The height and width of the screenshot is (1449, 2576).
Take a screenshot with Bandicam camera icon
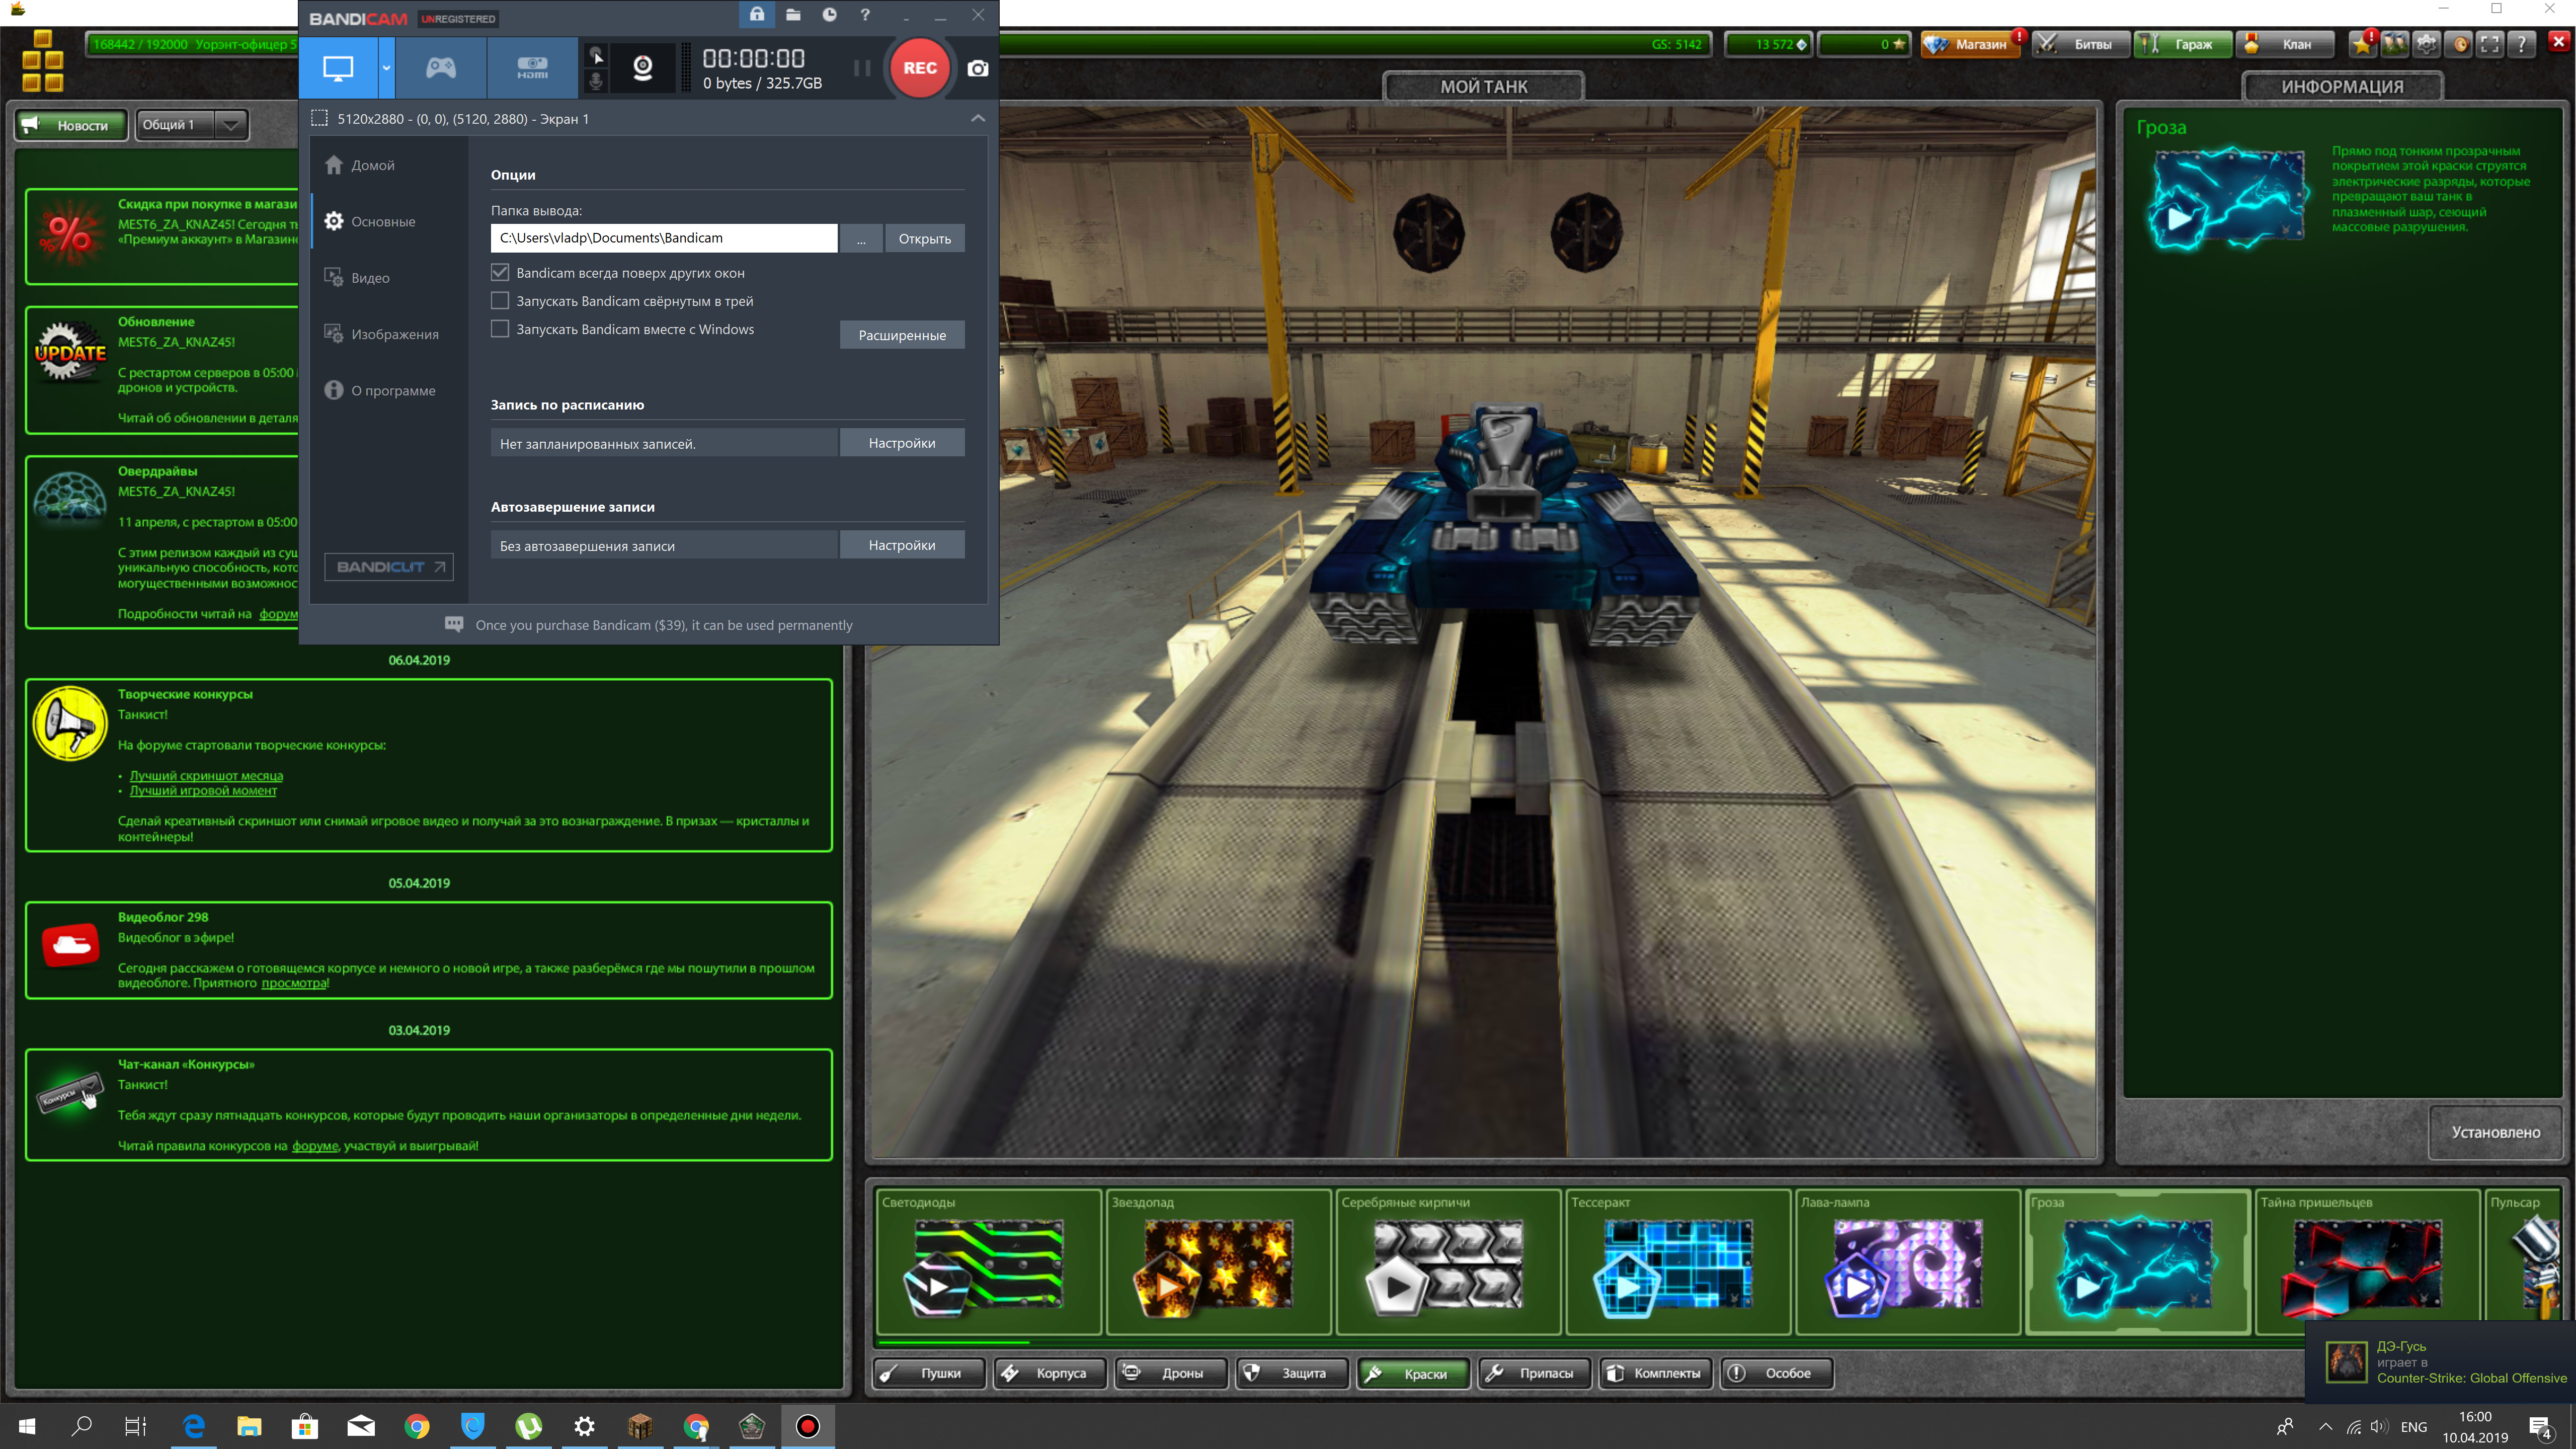978,68
